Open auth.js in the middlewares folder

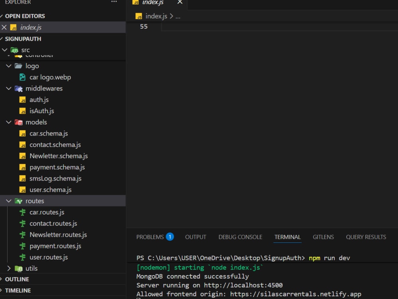39,100
